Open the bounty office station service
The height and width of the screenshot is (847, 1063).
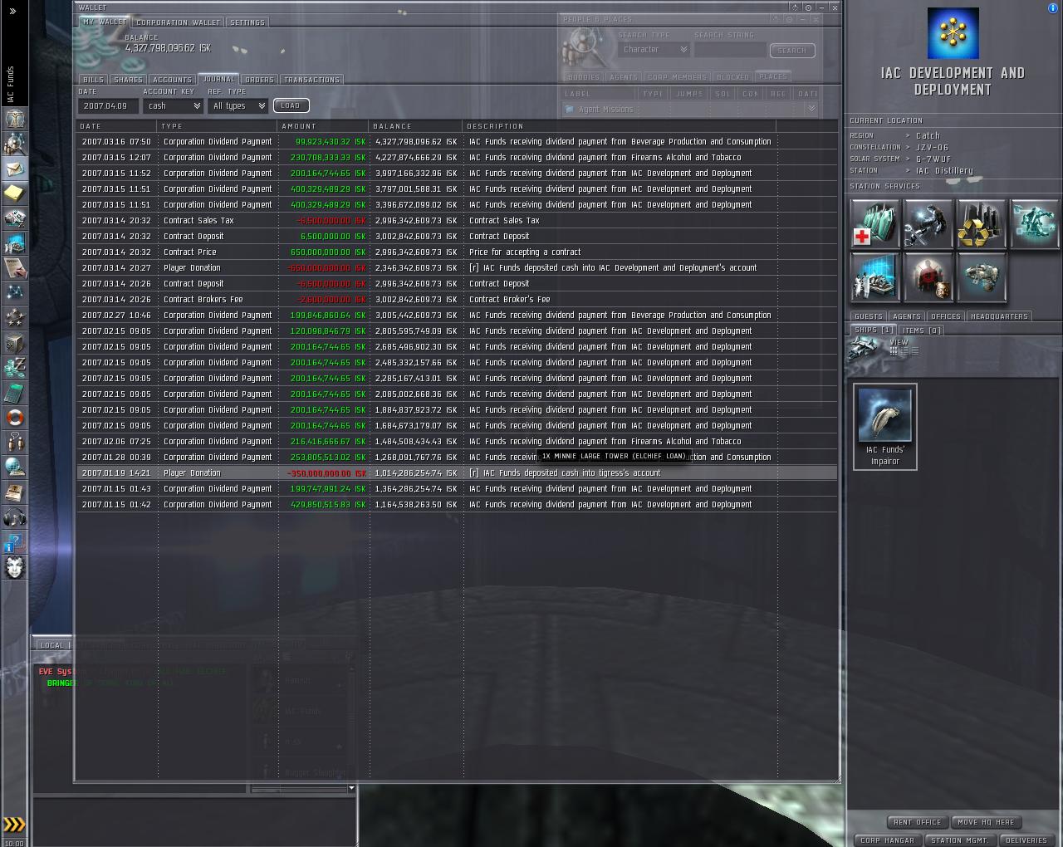click(928, 277)
